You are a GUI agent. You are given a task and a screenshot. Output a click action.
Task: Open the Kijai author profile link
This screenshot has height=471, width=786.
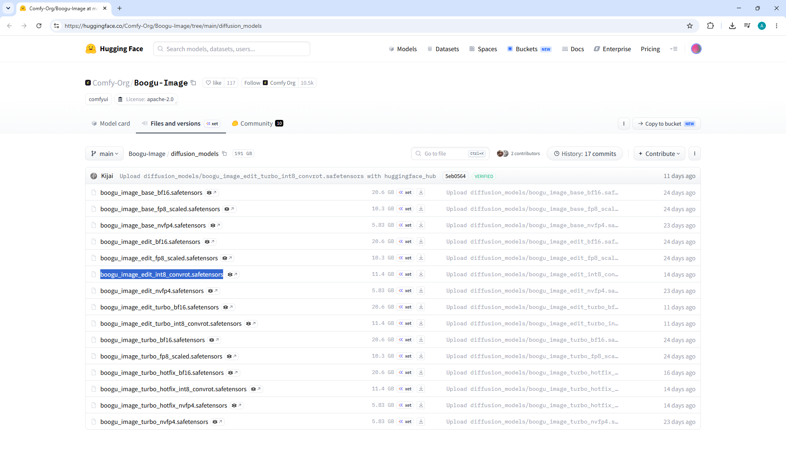coord(107,176)
